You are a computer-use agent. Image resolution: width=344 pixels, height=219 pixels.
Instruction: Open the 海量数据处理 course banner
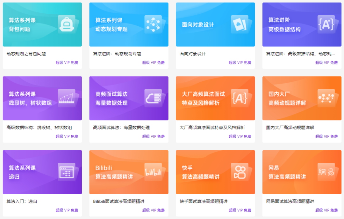129,98
